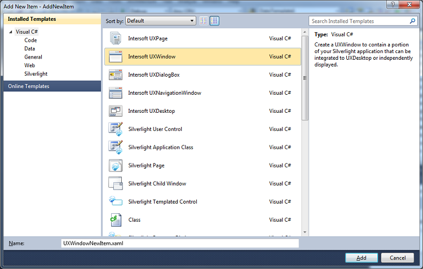
Task: Pick the Intersoft UXNavigationWindow icon
Action: pyautogui.click(x=116, y=93)
